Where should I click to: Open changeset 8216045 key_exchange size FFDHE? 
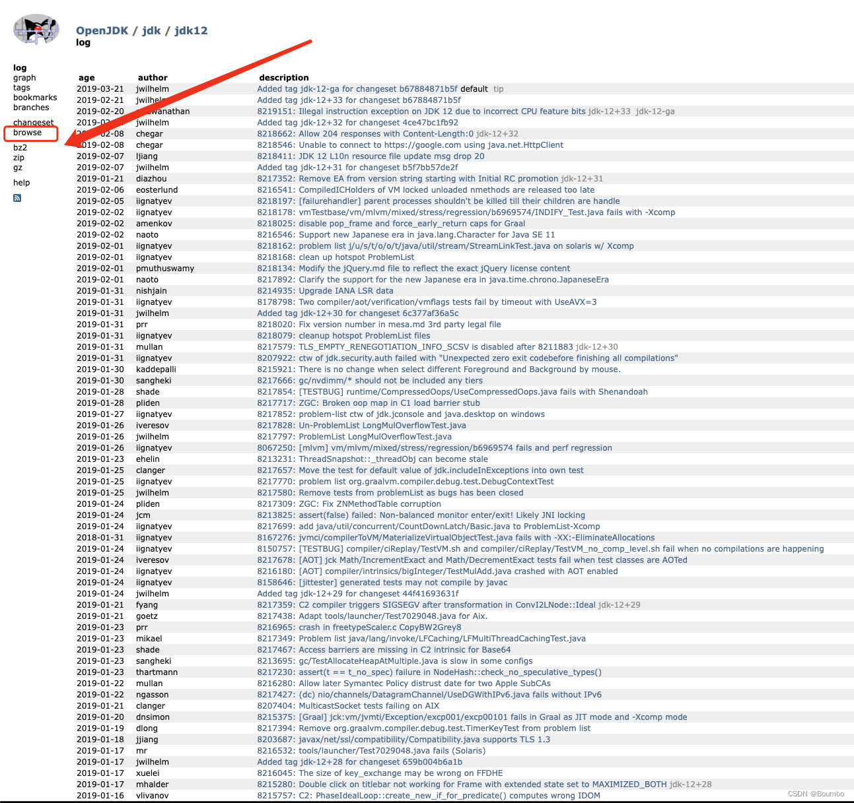[x=380, y=773]
